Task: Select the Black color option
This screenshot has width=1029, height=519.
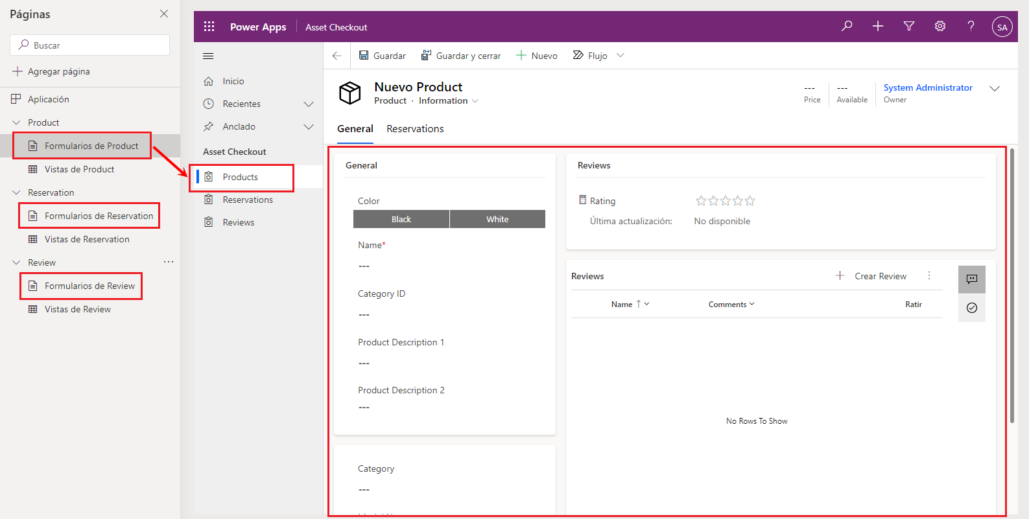Action: 401,219
